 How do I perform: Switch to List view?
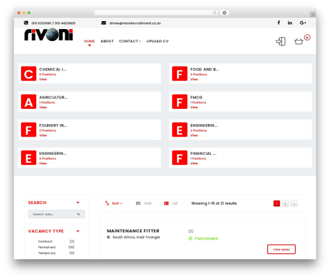[x=171, y=203]
